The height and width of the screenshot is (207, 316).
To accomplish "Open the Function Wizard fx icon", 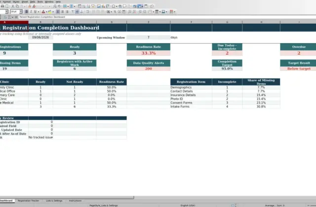I will click(x=5, y=17).
